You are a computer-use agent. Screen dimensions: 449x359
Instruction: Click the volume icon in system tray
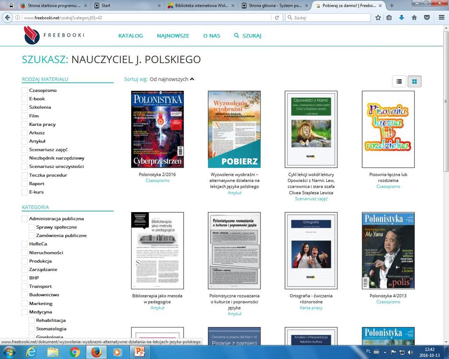410,352
